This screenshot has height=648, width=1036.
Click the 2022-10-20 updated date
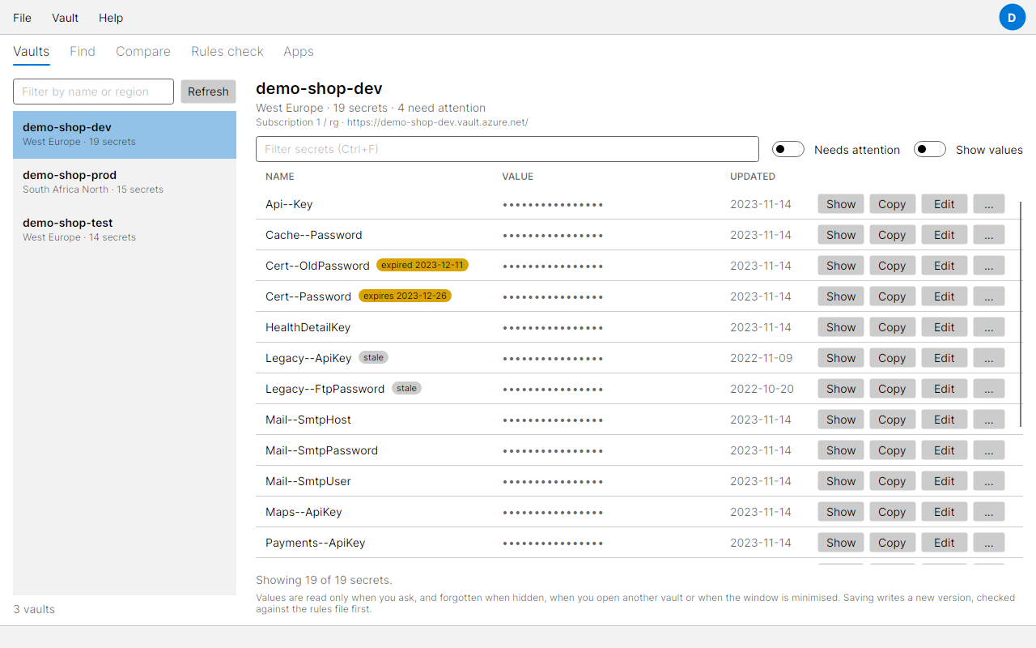[762, 389]
